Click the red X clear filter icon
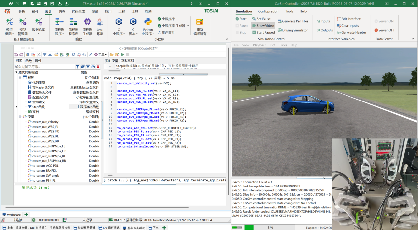This screenshot has width=418, height=230. point(98,67)
